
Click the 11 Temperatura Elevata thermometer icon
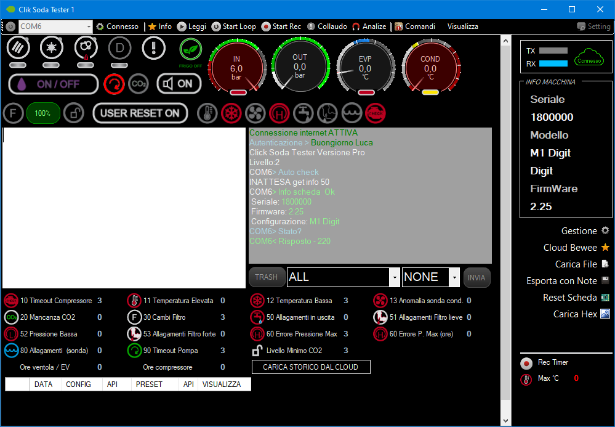pyautogui.click(x=134, y=301)
